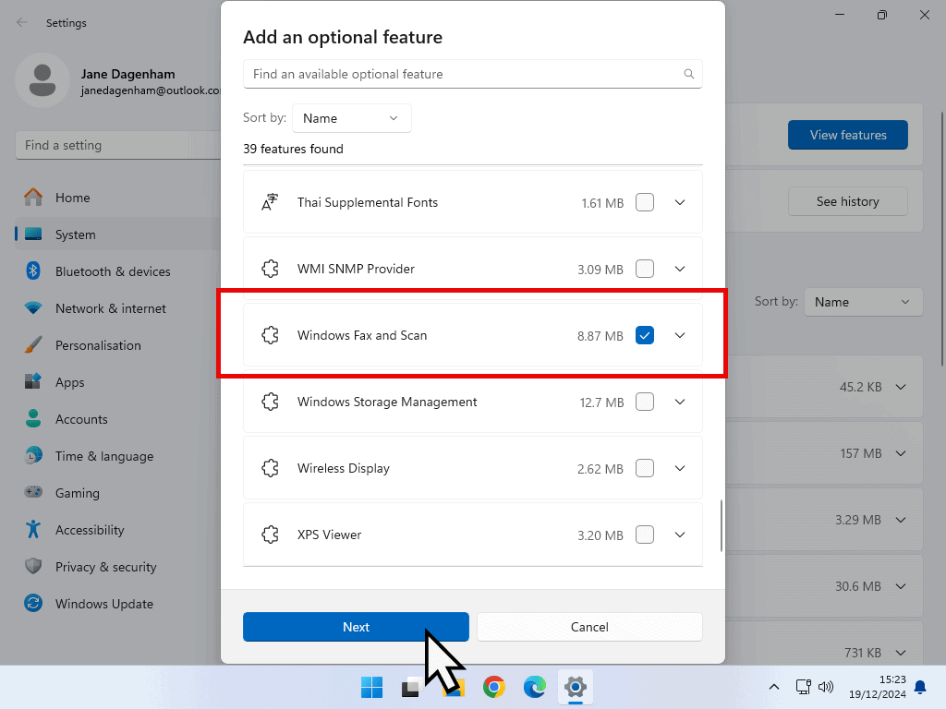Image resolution: width=946 pixels, height=709 pixels.
Task: Expand the 3.29 MB feature in Settings window
Action: [901, 520]
